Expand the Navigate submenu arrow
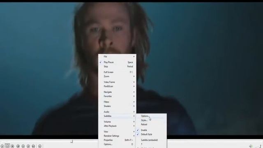The height and width of the screenshot is (148, 263). [x=134, y=92]
